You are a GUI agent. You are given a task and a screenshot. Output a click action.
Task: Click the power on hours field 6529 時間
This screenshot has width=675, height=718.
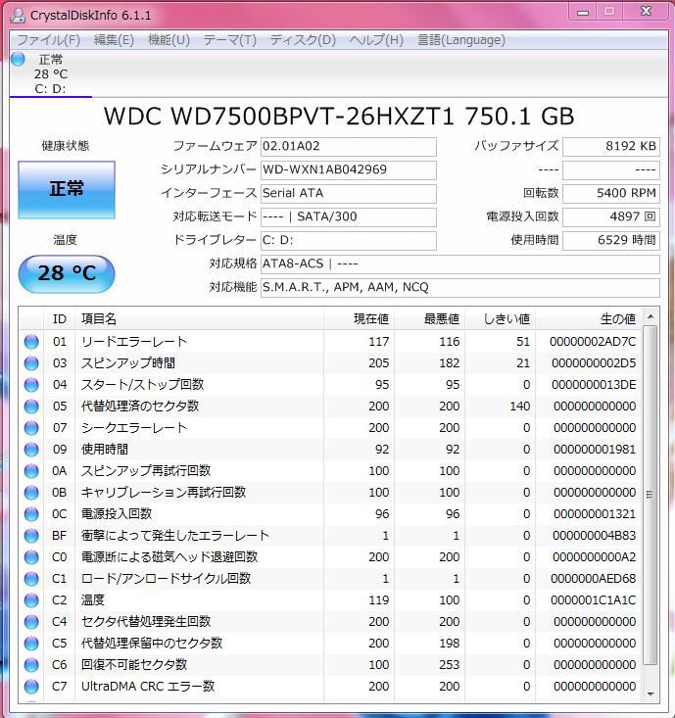[x=611, y=240]
